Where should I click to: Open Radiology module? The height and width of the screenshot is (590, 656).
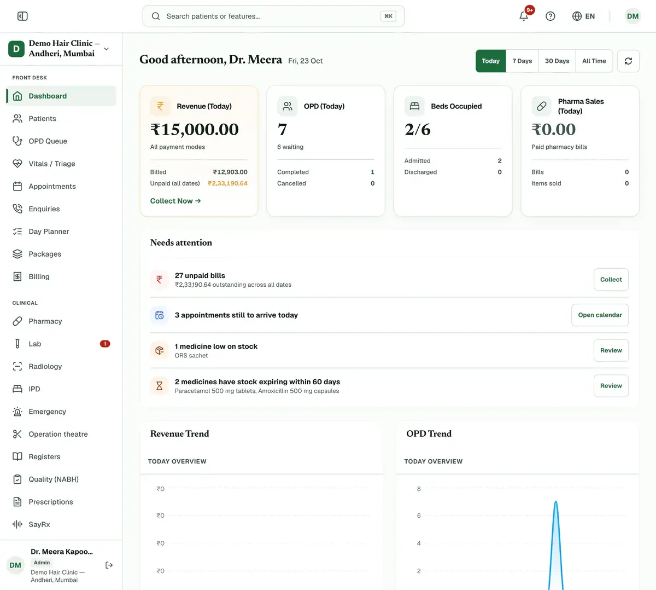(61, 366)
